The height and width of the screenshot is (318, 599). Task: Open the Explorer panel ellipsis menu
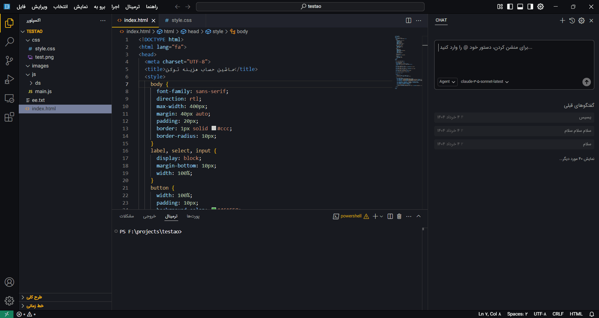pyautogui.click(x=103, y=20)
